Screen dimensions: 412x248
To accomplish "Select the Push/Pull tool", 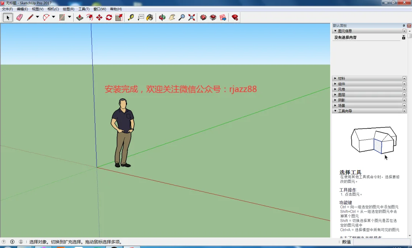I will coord(80,18).
